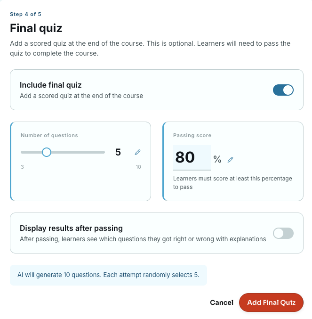
Task: Click the pencil icon next to passing score percent
Action: coord(230,160)
